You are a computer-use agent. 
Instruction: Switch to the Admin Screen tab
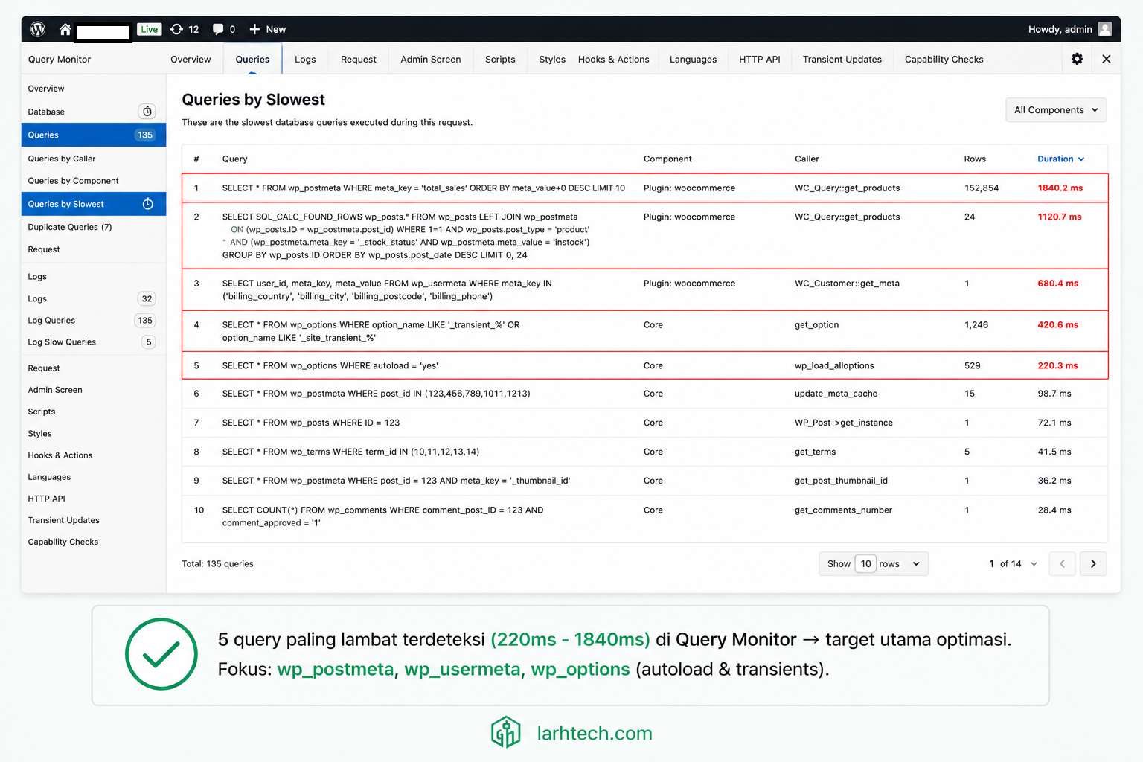pos(430,59)
